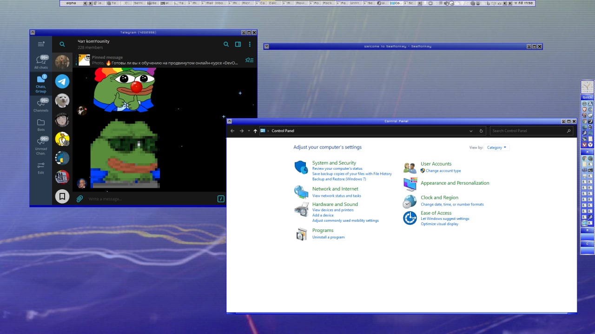
Task: Click Let Windows suggest settings
Action: pos(445,218)
